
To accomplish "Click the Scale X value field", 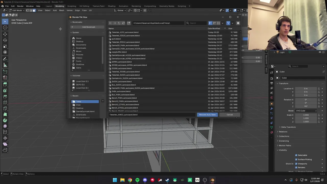I will coord(306,115).
